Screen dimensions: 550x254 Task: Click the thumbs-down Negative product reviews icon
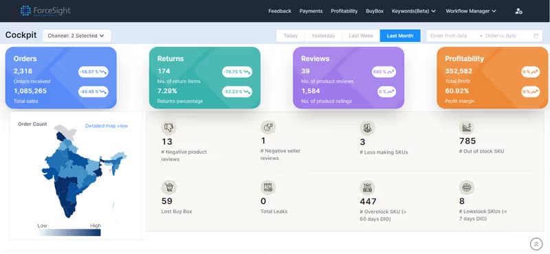point(168,128)
